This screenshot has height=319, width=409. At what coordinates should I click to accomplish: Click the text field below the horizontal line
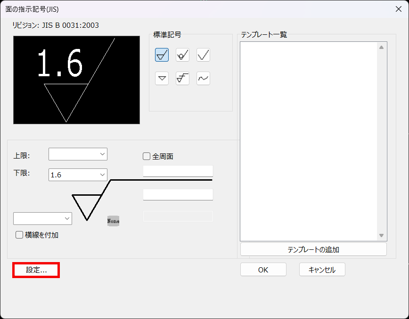click(x=178, y=194)
